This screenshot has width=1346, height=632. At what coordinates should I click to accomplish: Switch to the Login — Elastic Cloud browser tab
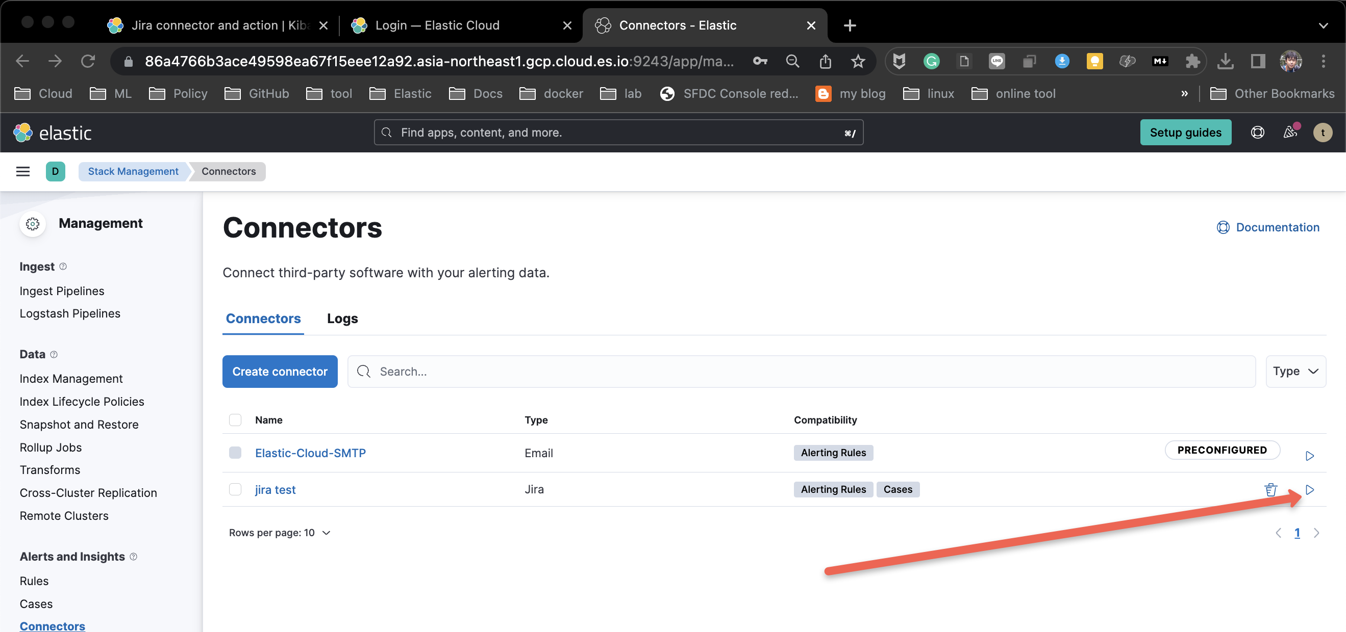pos(438,25)
